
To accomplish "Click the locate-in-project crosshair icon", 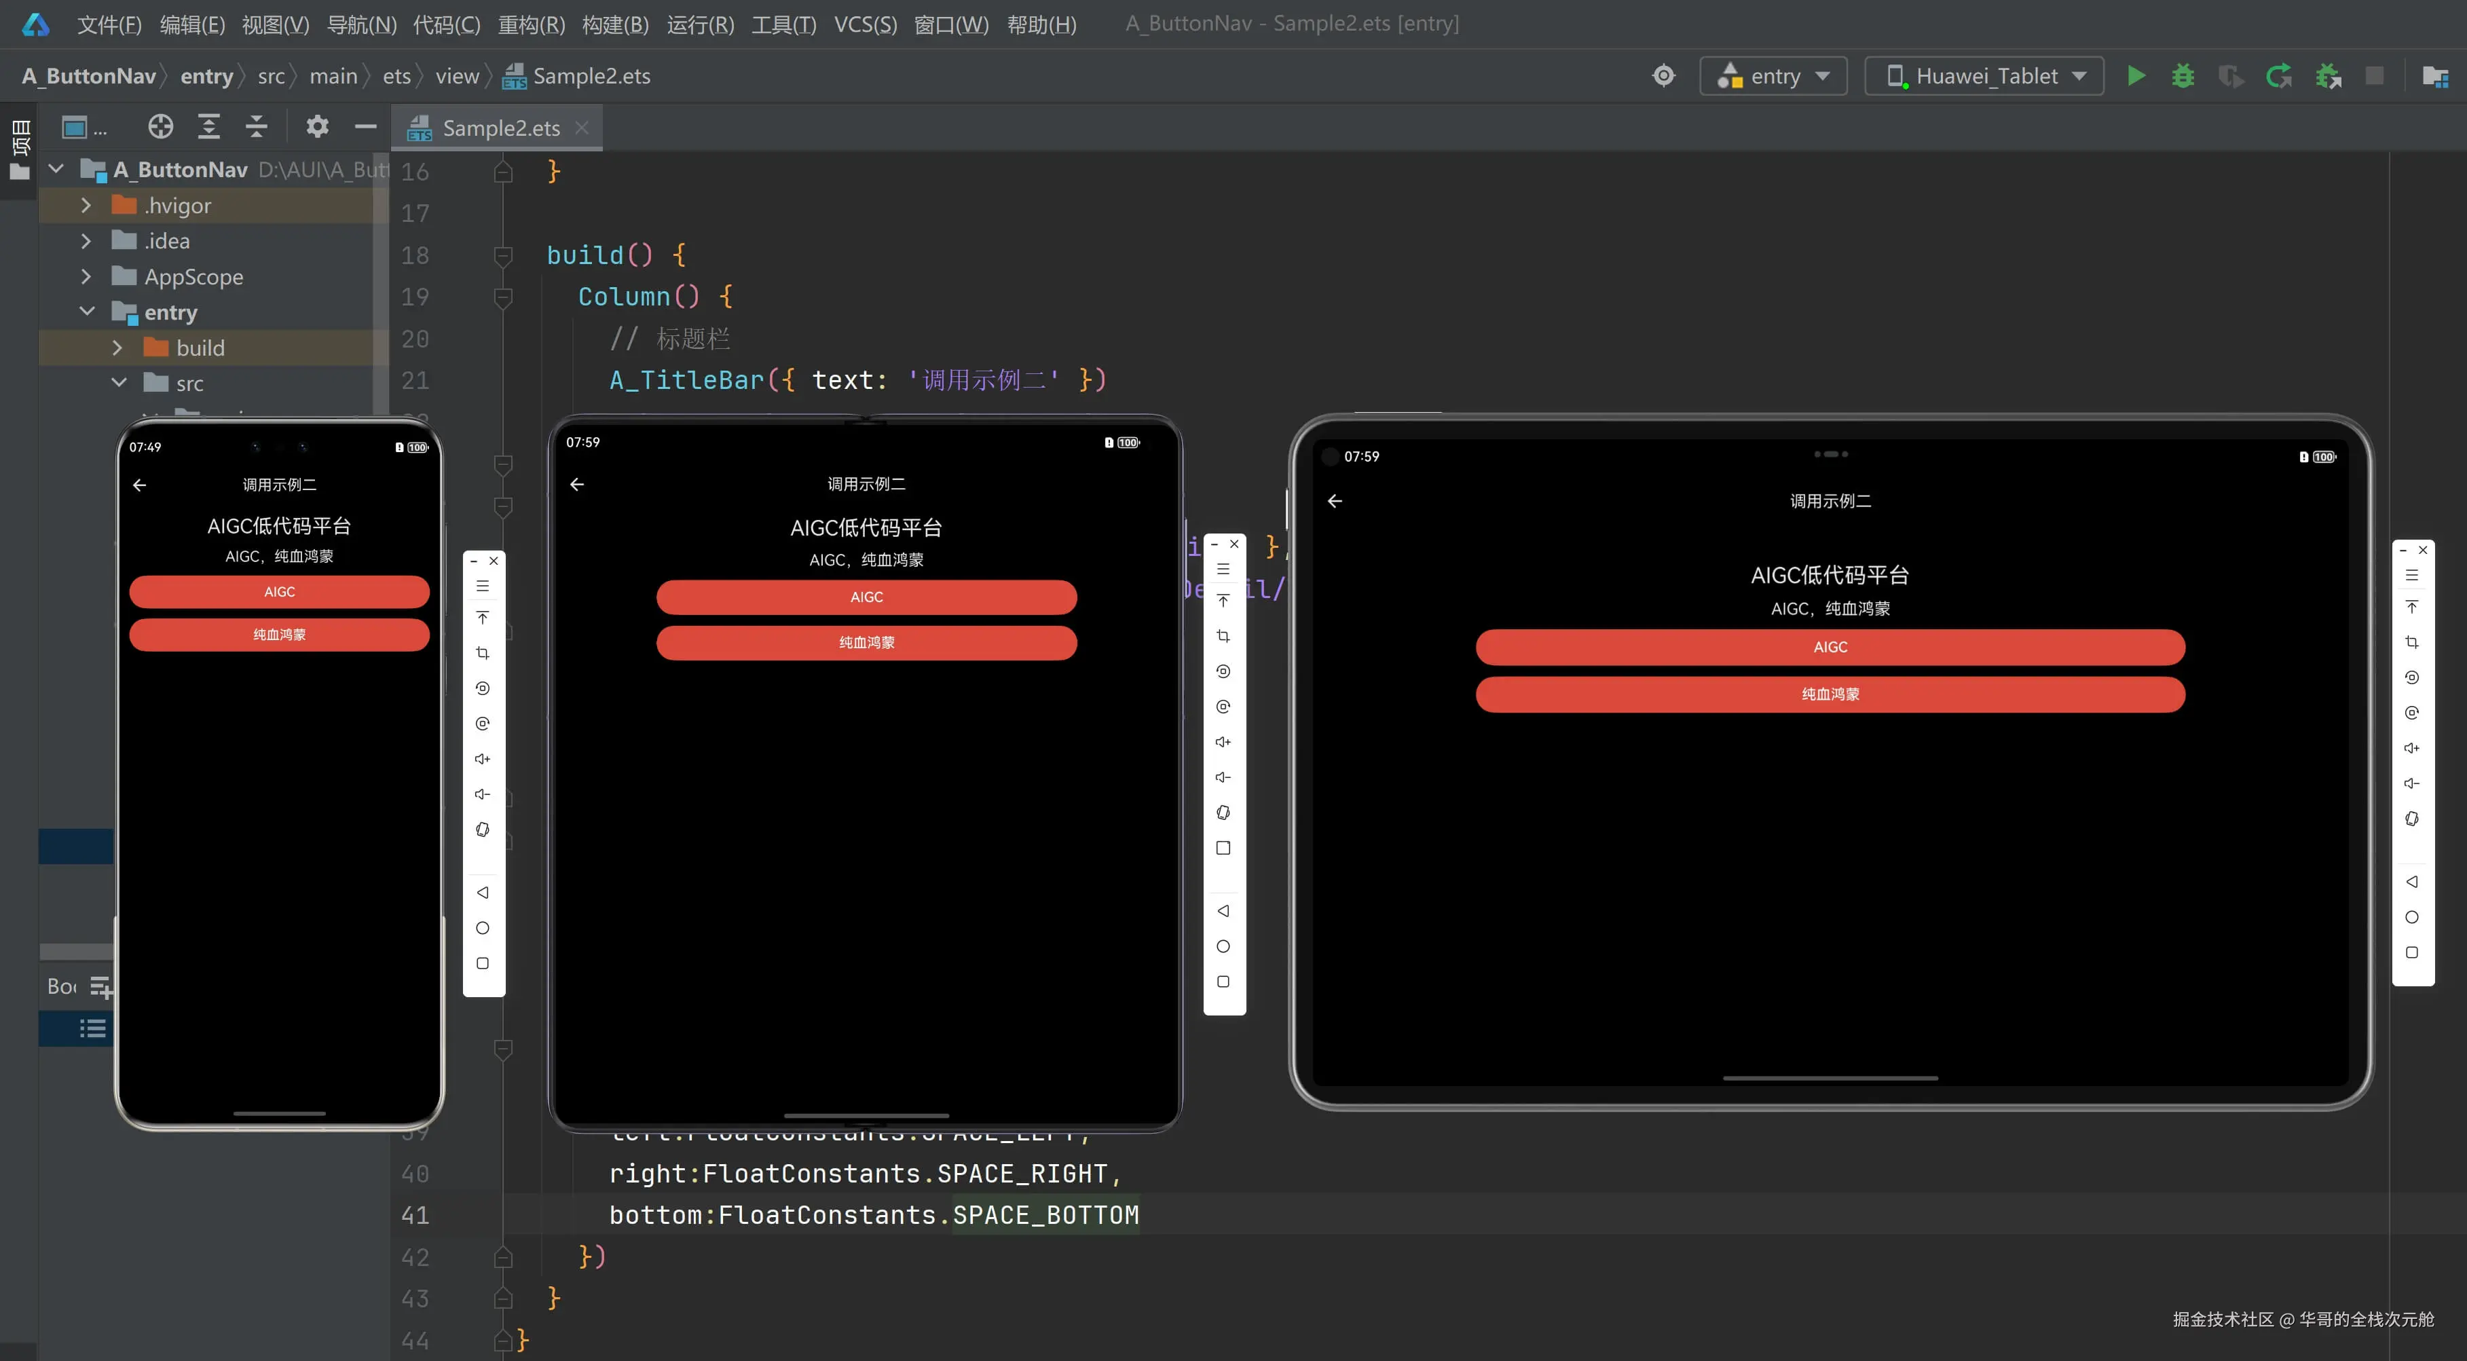I will click(161, 126).
